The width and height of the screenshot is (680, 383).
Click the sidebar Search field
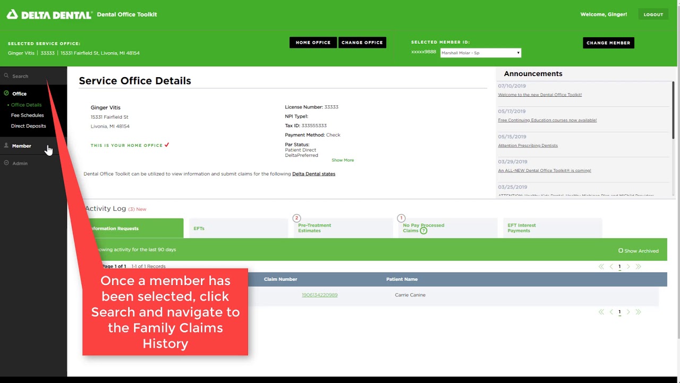point(33,76)
